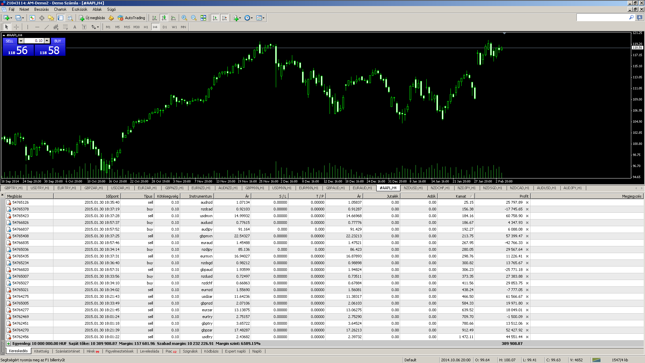The image size is (645, 363).
Task: Toggle the Chart Shift button
Action: pyautogui.click(x=224, y=18)
